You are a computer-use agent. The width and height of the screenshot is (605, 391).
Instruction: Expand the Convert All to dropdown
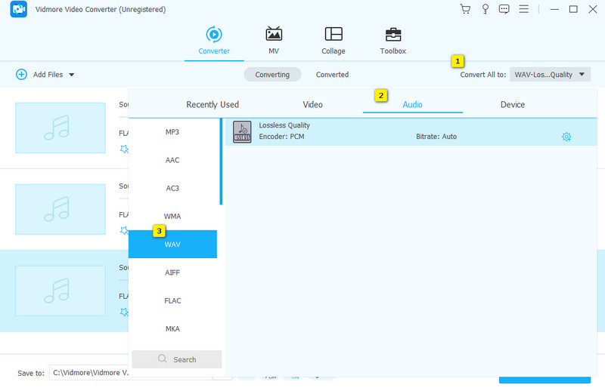550,75
